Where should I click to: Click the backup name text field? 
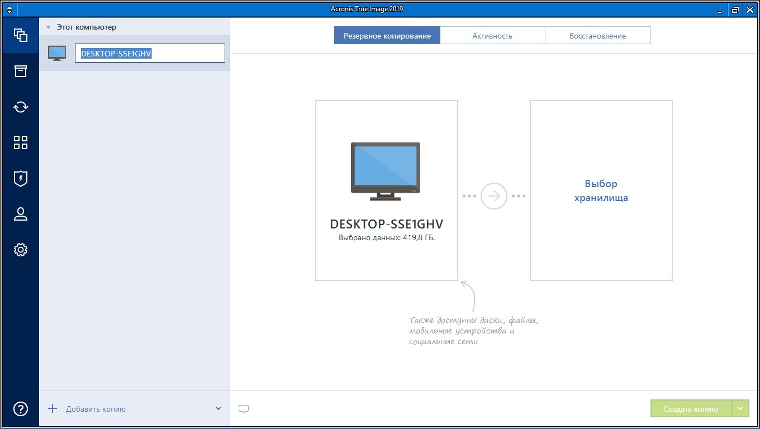point(150,54)
